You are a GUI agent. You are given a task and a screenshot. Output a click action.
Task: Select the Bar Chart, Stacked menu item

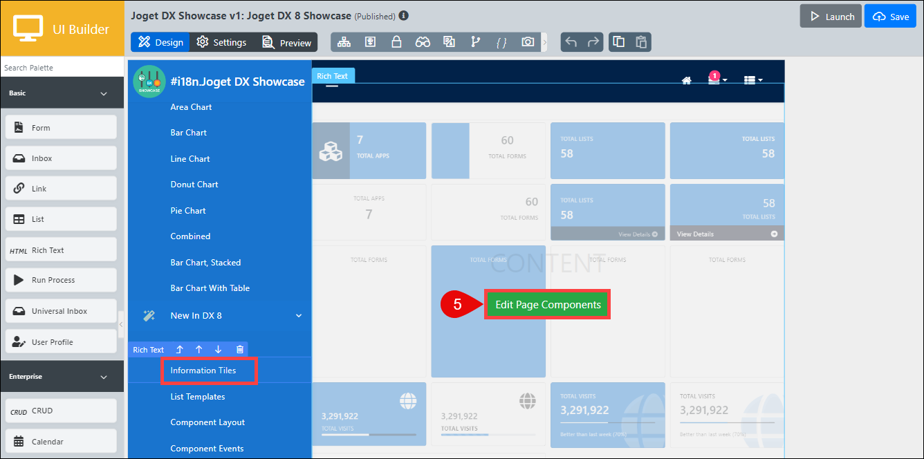click(205, 263)
